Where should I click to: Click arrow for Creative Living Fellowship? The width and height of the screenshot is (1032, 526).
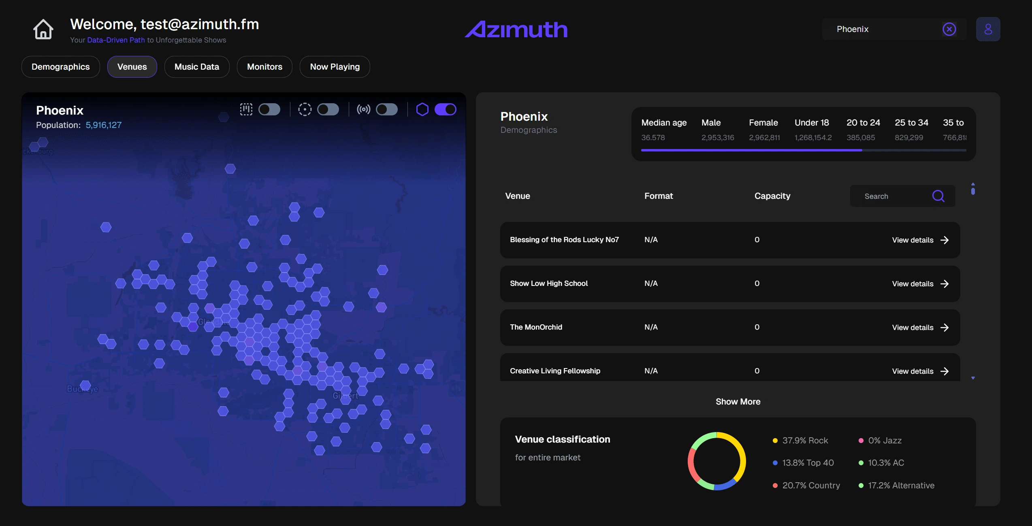pyautogui.click(x=945, y=371)
